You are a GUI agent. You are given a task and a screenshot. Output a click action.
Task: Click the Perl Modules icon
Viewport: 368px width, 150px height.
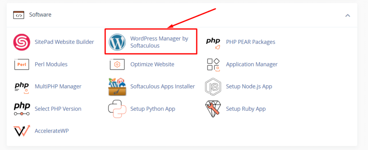pos(22,64)
